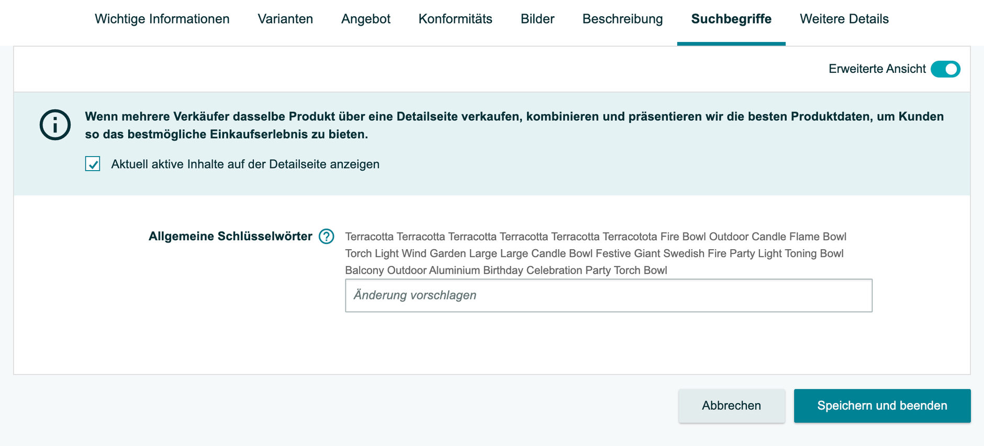Click the Allgemeine Schlüsselwörter label

[230, 237]
